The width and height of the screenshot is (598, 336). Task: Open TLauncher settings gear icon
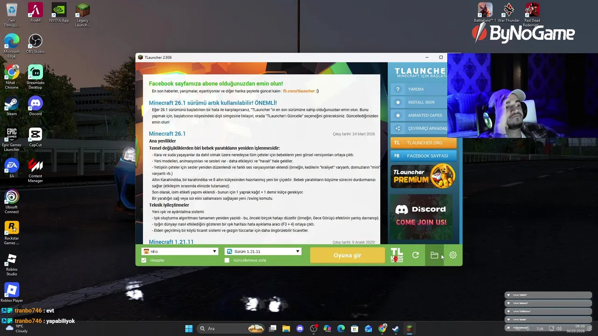coord(453,255)
